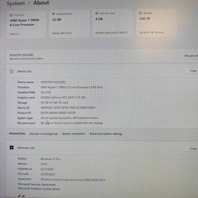Image resolution: width=198 pixels, height=198 pixels.
Task: Click '56 GB of 1.86 TB used' in storage card
Action: (x=151, y=32)
